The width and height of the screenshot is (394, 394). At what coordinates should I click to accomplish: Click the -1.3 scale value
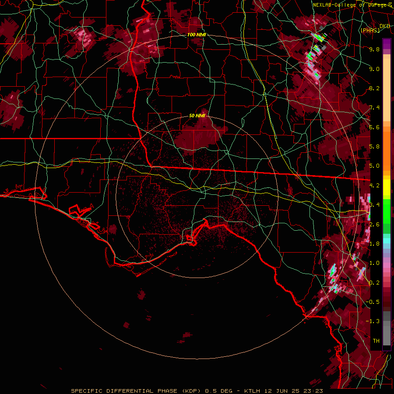click(x=373, y=321)
